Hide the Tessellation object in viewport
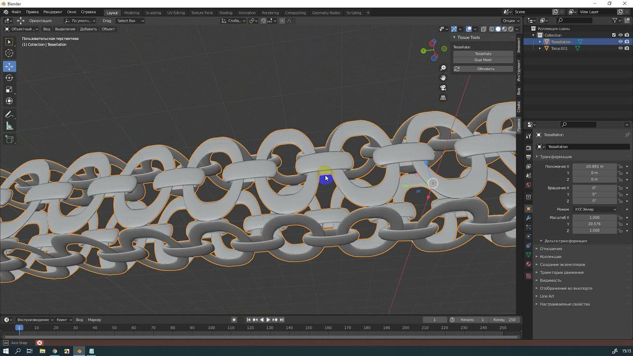This screenshot has width=633, height=356. click(x=620, y=42)
